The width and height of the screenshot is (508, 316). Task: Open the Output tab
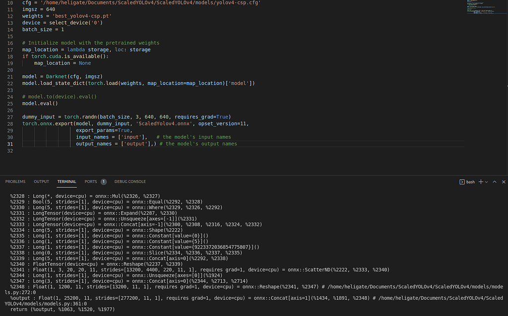[41, 182]
